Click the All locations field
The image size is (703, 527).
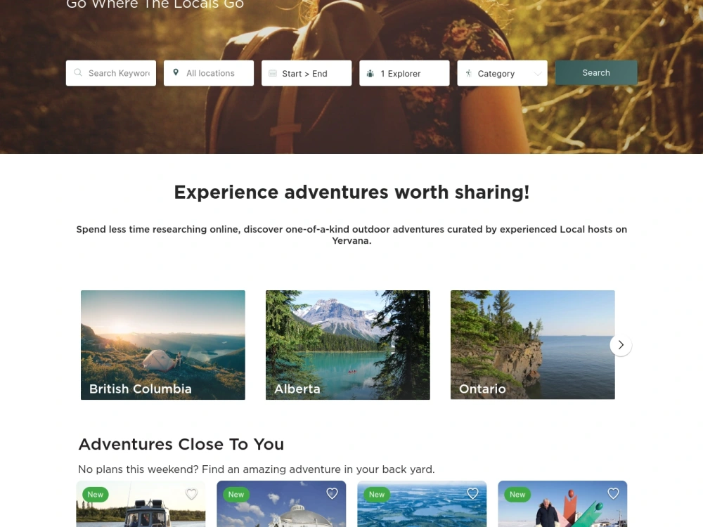click(x=209, y=73)
